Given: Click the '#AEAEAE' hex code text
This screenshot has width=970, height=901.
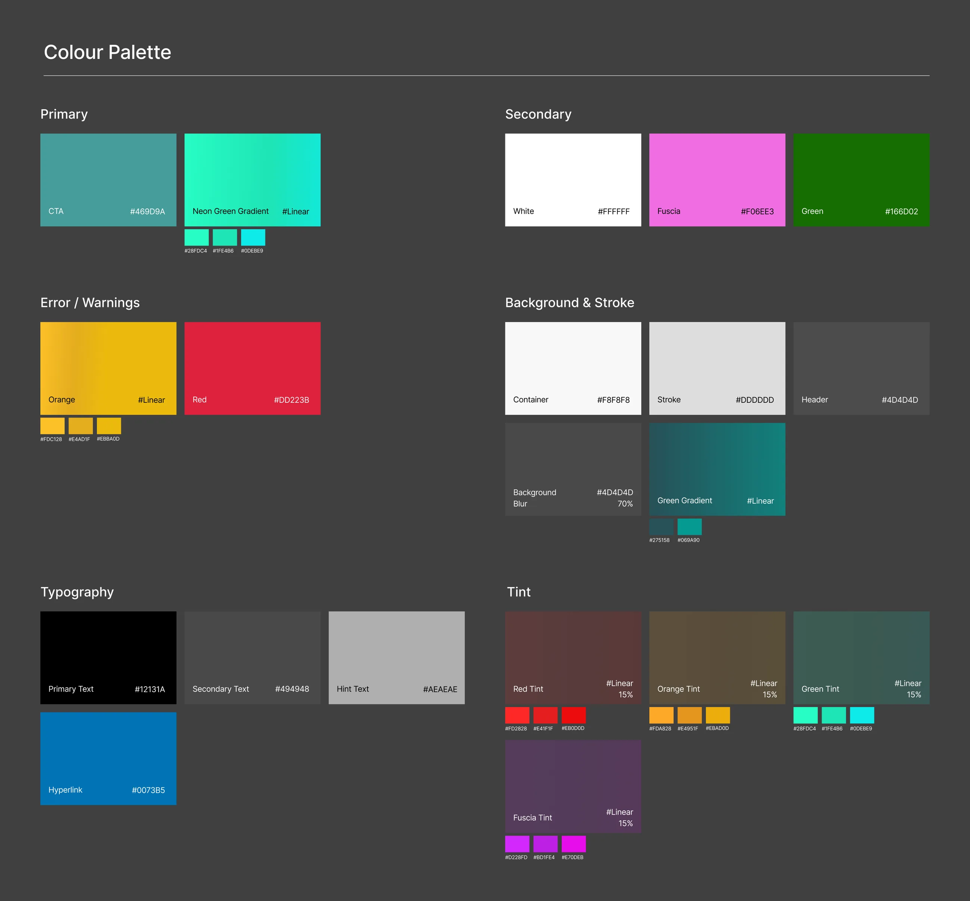Looking at the screenshot, I should [440, 690].
